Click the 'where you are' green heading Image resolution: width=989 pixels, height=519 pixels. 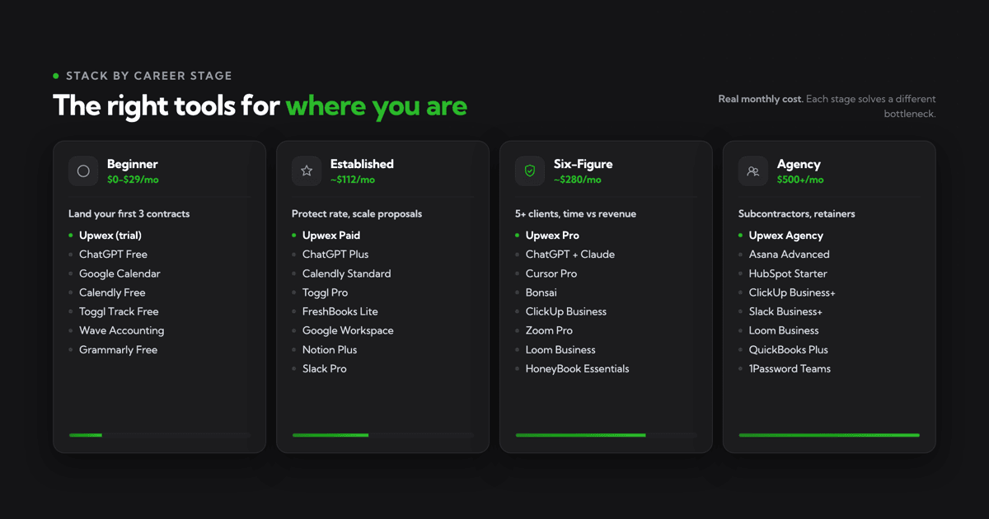point(377,105)
